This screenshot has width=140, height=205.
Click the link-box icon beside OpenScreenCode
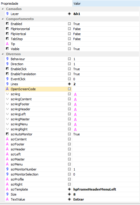(x=69, y=89)
